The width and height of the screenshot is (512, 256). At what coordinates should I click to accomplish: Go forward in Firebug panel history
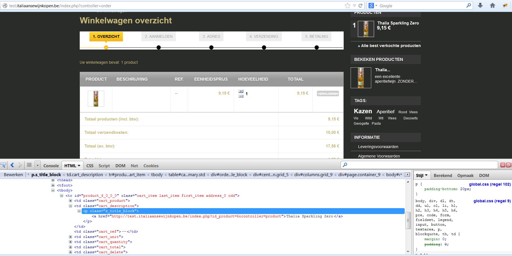click(20, 165)
